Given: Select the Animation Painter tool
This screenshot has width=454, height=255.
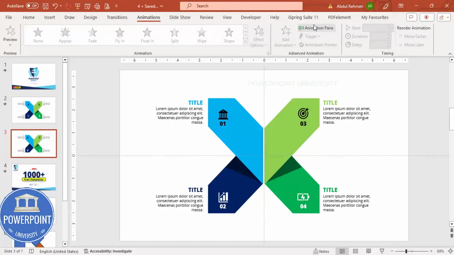Looking at the screenshot, I should (318, 45).
